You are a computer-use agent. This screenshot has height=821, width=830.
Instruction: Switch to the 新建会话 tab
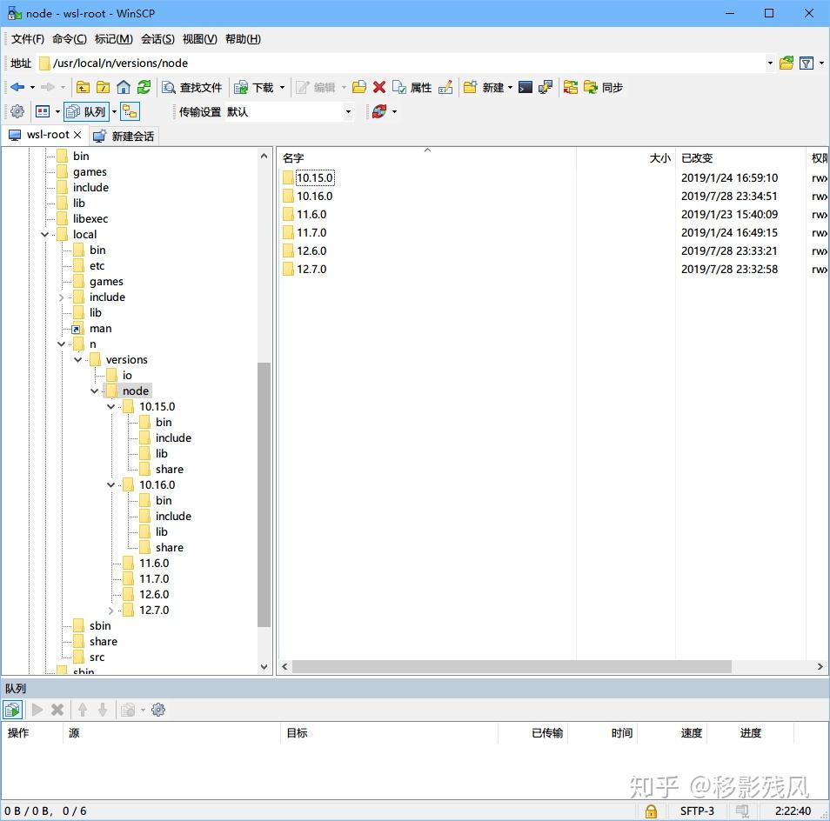[135, 135]
